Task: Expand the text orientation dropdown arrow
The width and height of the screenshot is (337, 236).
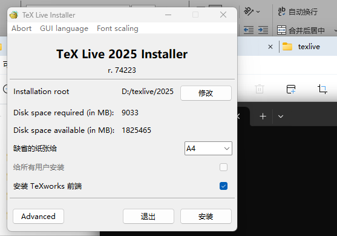Action: coord(258,12)
